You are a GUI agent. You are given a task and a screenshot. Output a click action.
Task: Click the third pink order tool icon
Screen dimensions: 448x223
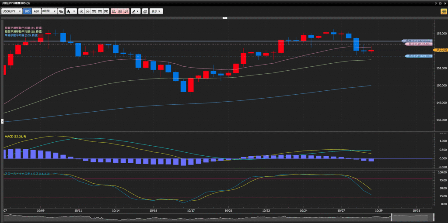(x=126, y=11)
